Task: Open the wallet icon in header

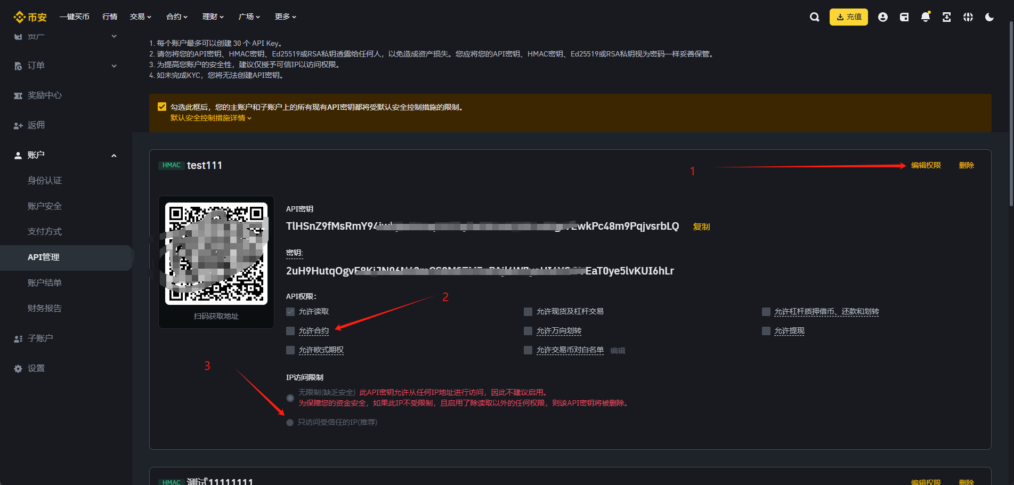Action: coord(904,17)
